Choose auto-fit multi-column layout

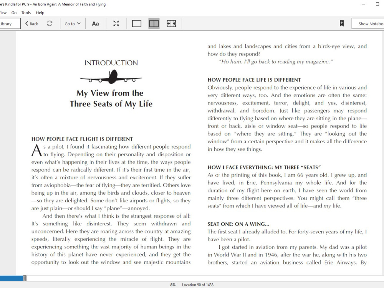[x=171, y=23]
